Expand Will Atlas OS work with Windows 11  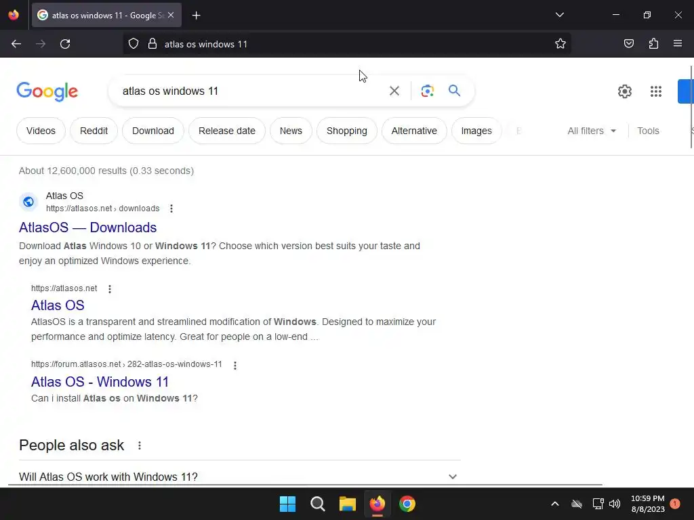click(x=240, y=477)
